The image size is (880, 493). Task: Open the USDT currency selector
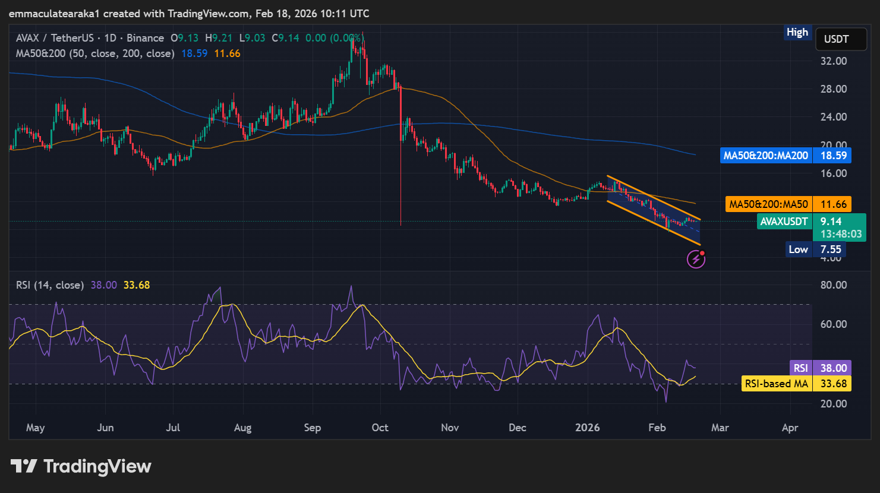point(841,39)
